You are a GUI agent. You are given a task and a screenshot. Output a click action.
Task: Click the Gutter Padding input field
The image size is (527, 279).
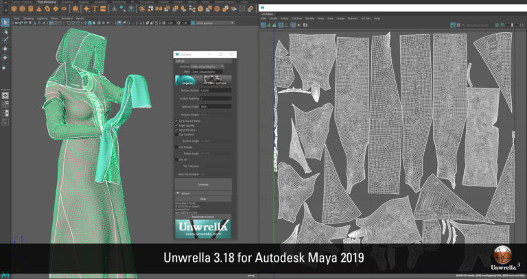pos(215,99)
